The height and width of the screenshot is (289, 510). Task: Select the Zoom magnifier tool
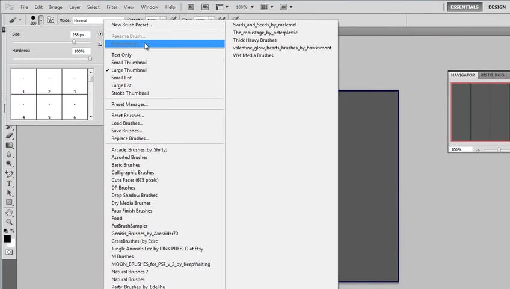[9, 222]
